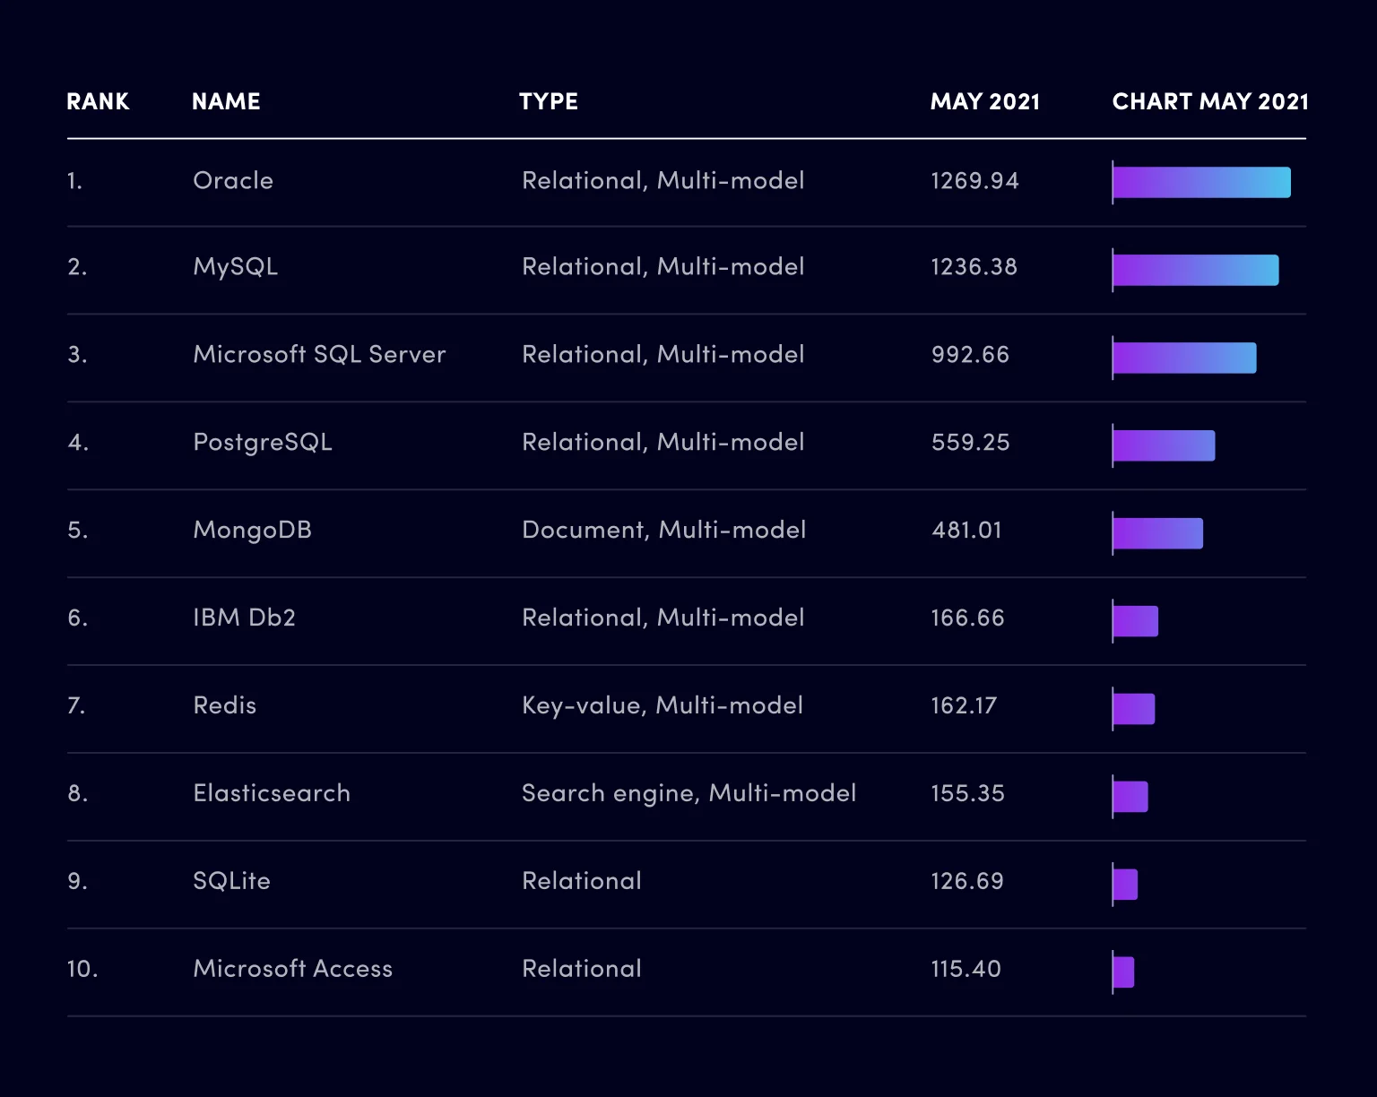
Task: Click rank number 1. for Oracle
Action: click(74, 181)
